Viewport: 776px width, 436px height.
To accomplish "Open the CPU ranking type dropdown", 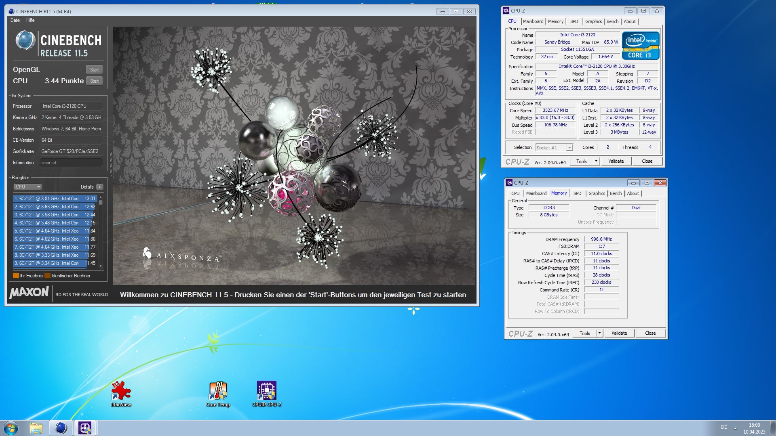I will click(27, 187).
